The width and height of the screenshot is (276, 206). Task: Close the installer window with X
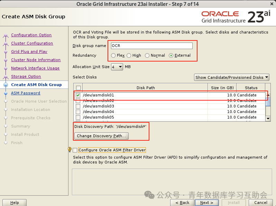coord(272,4)
